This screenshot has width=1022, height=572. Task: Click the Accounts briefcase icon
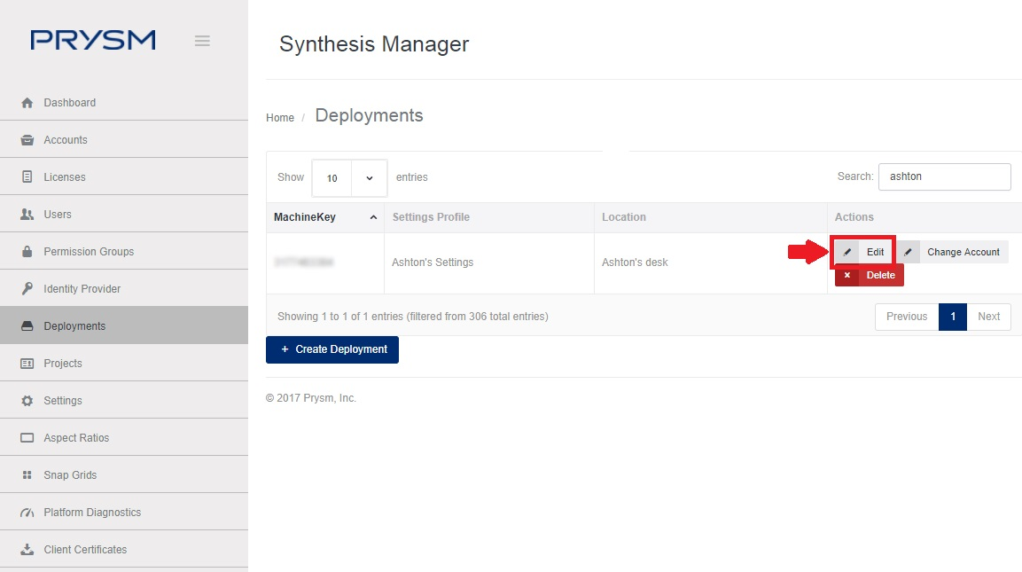(27, 139)
